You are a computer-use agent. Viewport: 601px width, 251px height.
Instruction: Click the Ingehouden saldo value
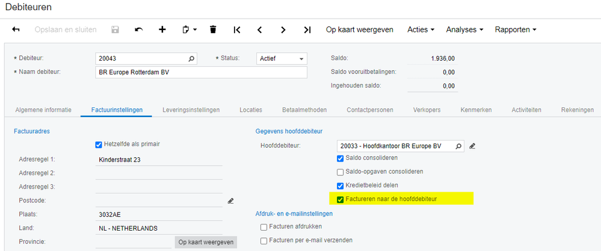click(x=449, y=86)
